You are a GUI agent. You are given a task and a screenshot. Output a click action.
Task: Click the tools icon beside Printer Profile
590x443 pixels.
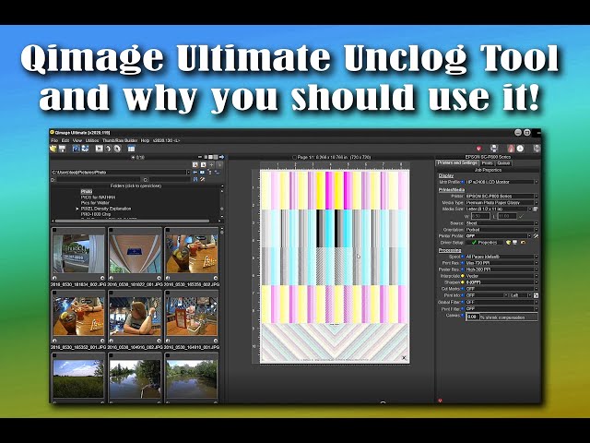pos(536,236)
